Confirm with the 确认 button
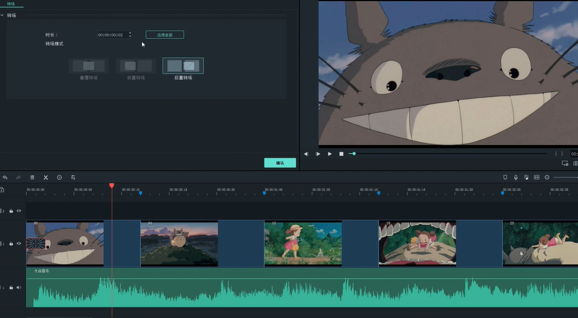578x318 pixels. [280, 163]
